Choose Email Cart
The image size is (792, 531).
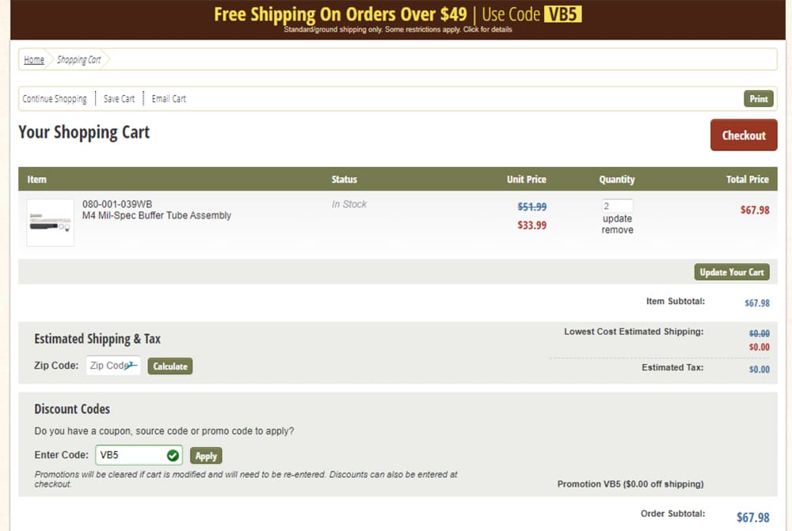169,99
